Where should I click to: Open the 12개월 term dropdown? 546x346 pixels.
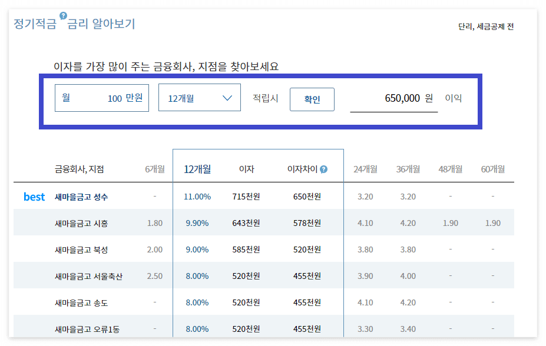pyautogui.click(x=199, y=97)
